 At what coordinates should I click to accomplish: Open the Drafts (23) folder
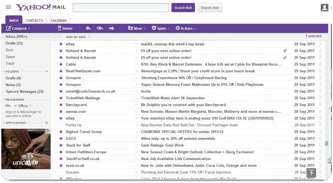(14, 43)
